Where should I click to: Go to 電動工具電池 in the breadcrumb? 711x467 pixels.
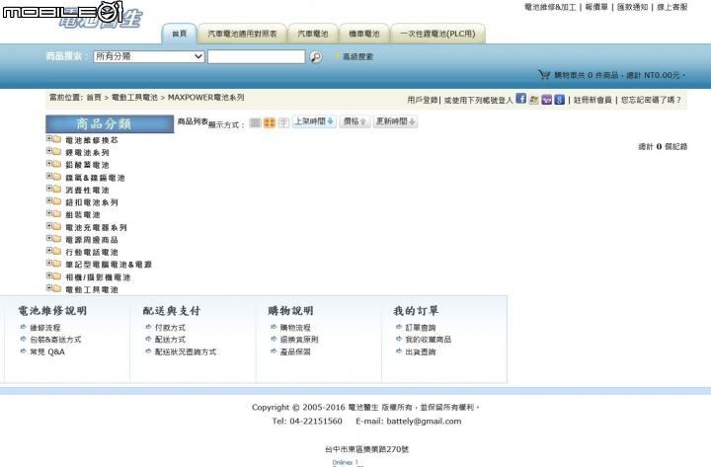click(x=134, y=98)
